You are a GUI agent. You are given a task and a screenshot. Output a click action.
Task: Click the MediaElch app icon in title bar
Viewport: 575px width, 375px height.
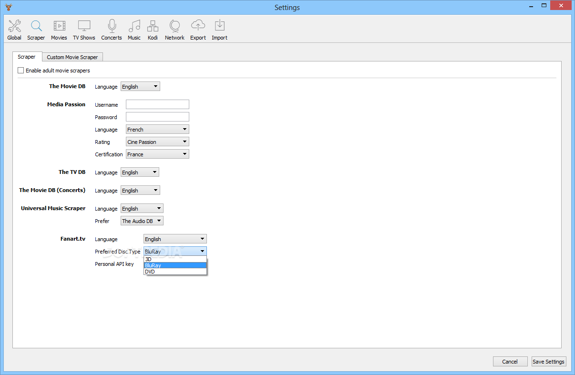[x=8, y=7]
